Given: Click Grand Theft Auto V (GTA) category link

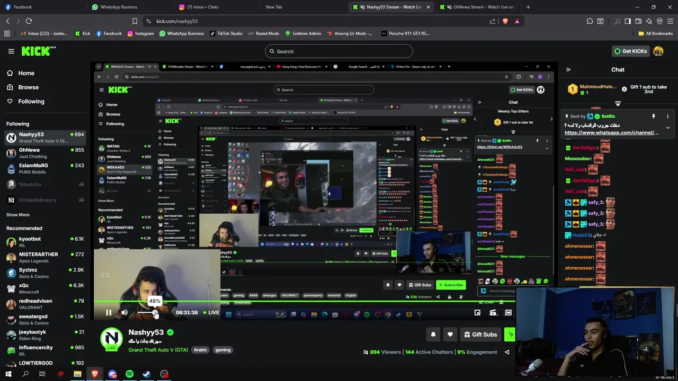Looking at the screenshot, I should [158, 350].
